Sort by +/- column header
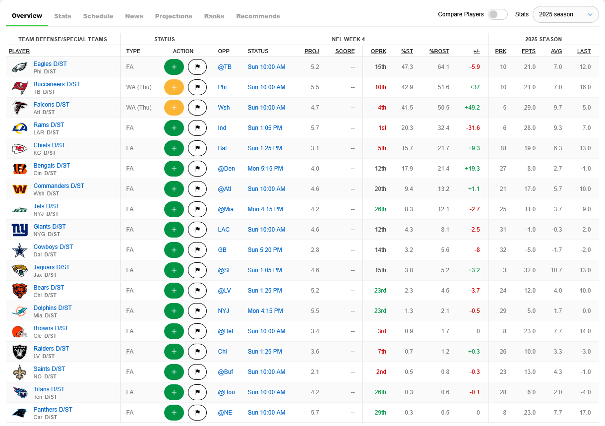This screenshot has height=426, width=605. point(477,51)
